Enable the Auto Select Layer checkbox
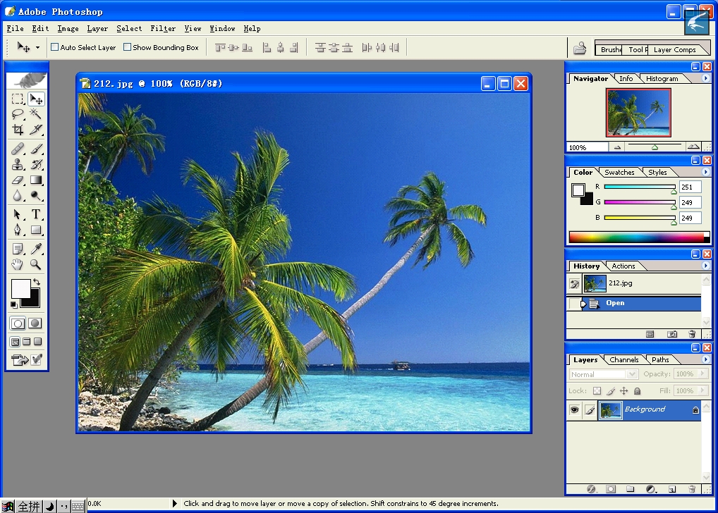Screen dimensions: 718x513 click(55, 47)
